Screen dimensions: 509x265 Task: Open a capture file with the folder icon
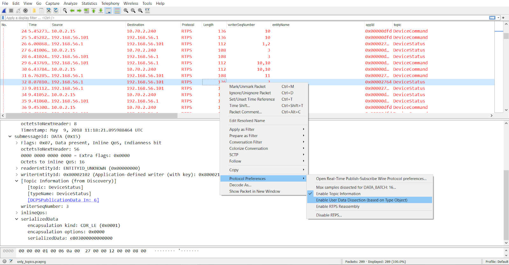pyautogui.click(x=34, y=10)
